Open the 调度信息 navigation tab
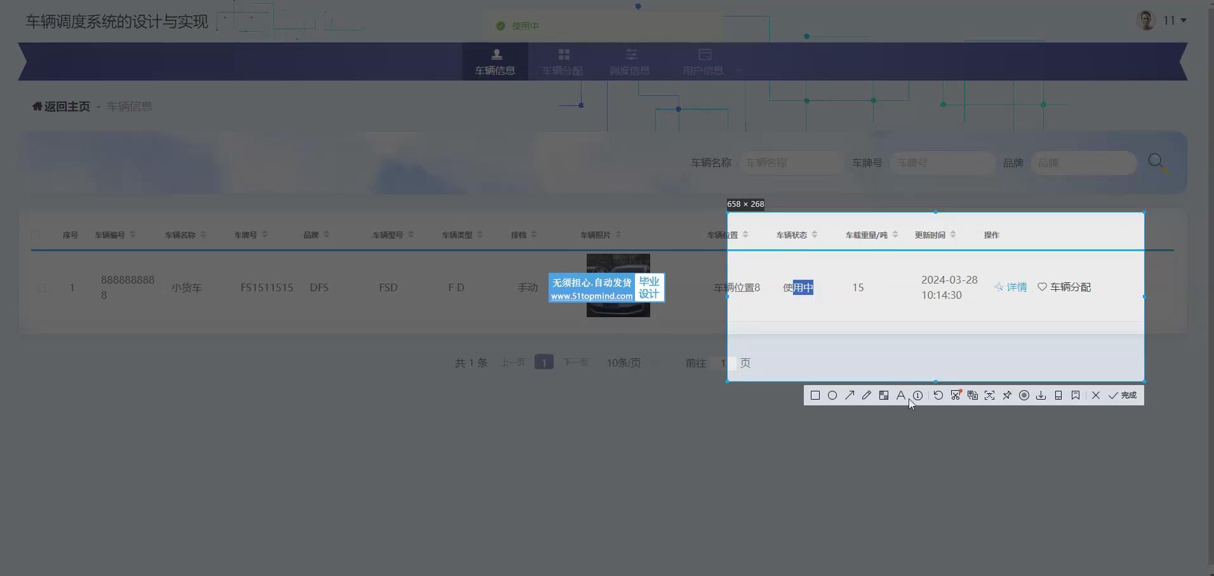 pyautogui.click(x=630, y=62)
